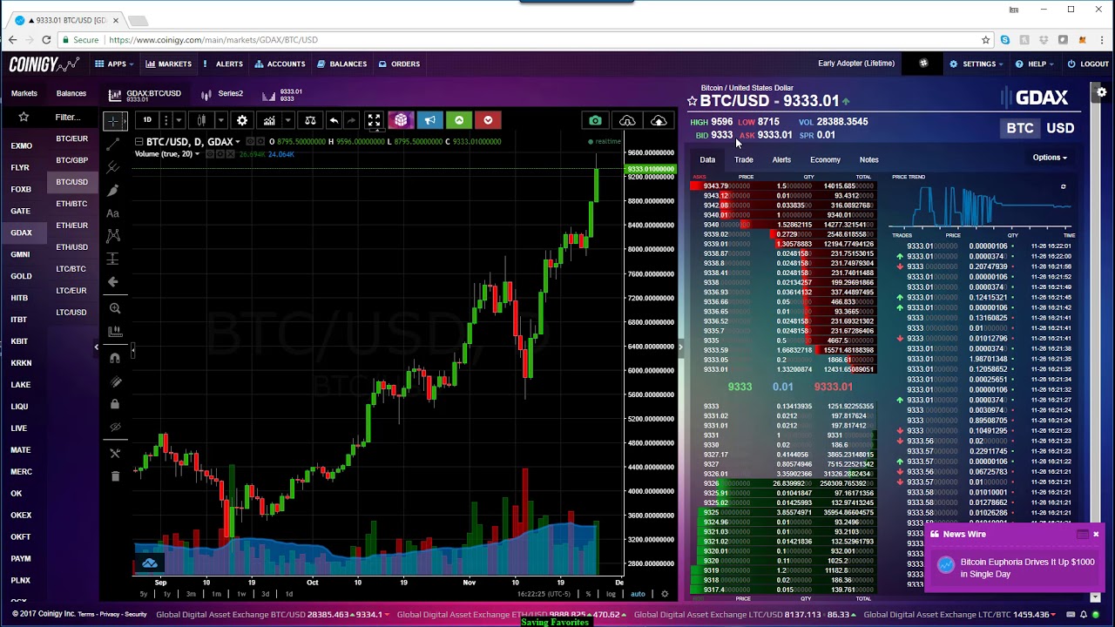Open the ACCOUNTS menu
This screenshot has height=627, width=1115.
tap(280, 64)
